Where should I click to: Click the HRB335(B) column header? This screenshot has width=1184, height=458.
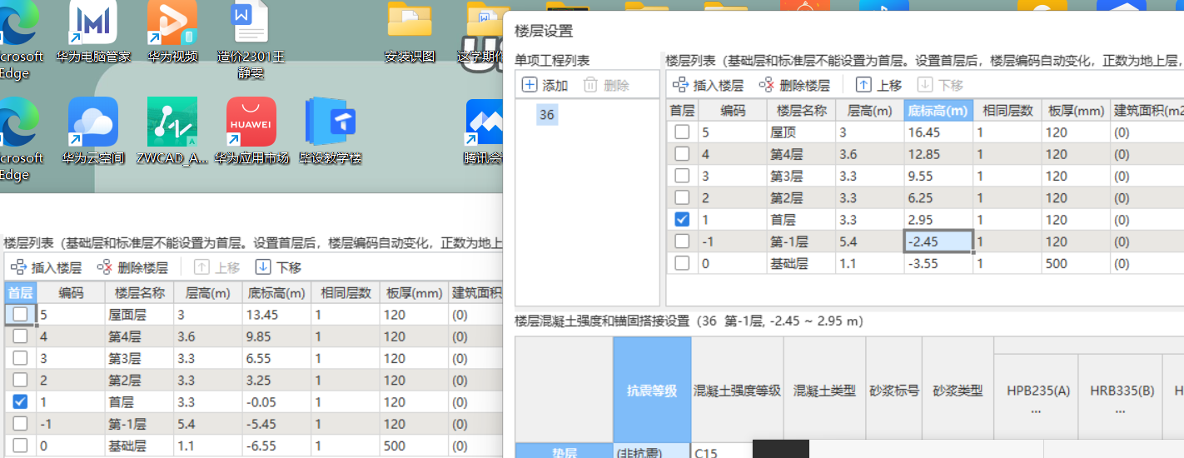(x=1120, y=396)
